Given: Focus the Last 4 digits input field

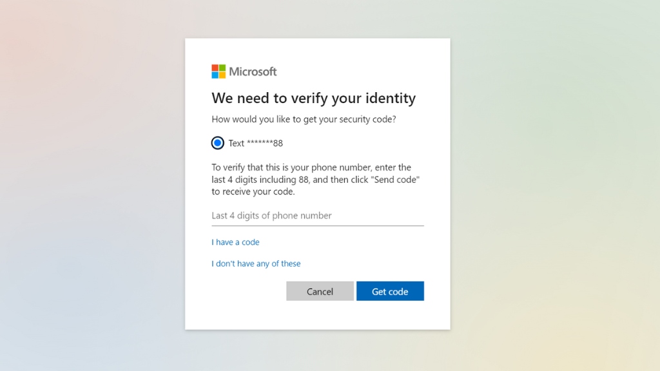Looking at the screenshot, I should tap(317, 216).
